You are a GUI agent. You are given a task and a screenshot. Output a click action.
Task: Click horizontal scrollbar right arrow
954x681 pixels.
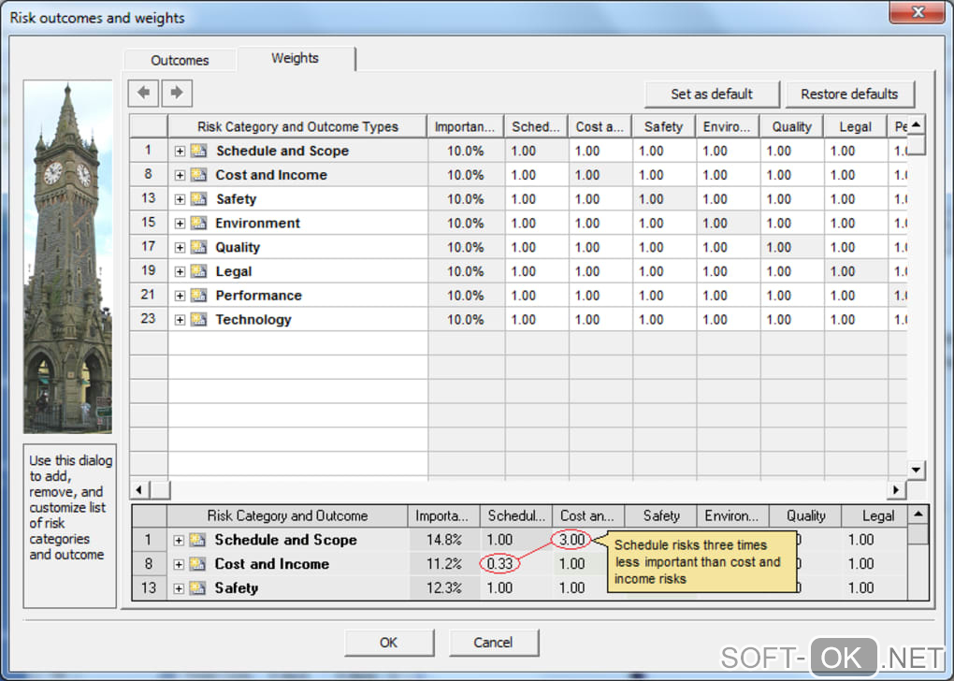[896, 489]
